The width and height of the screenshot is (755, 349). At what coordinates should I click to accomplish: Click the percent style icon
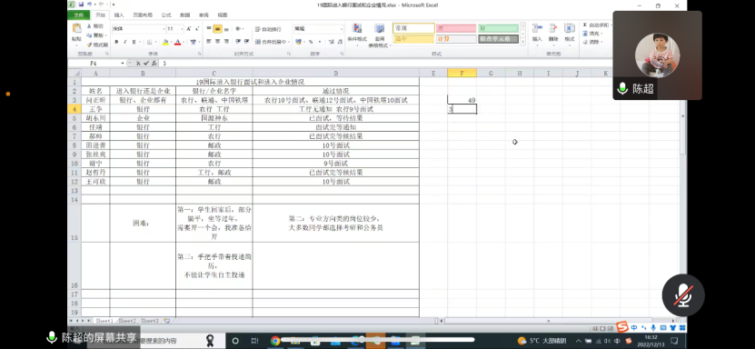tap(311, 42)
